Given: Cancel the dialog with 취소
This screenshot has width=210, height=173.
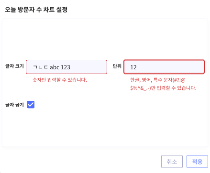Looking at the screenshot, I should pos(172,162).
